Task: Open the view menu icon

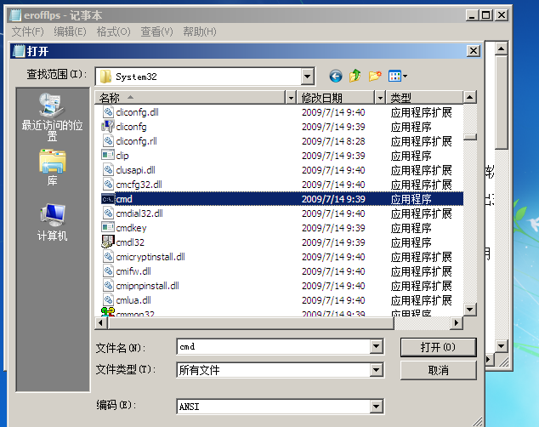Action: pyautogui.click(x=397, y=76)
